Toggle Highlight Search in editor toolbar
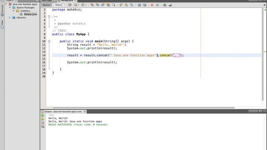This screenshot has width=267, height=150. (108, 5)
